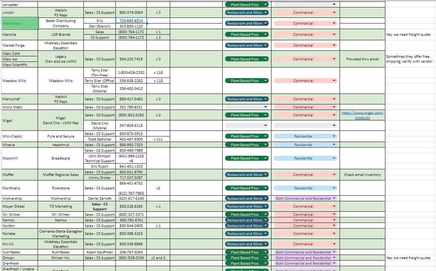Open the empty dropdown in Micro Matic row

click(246, 107)
